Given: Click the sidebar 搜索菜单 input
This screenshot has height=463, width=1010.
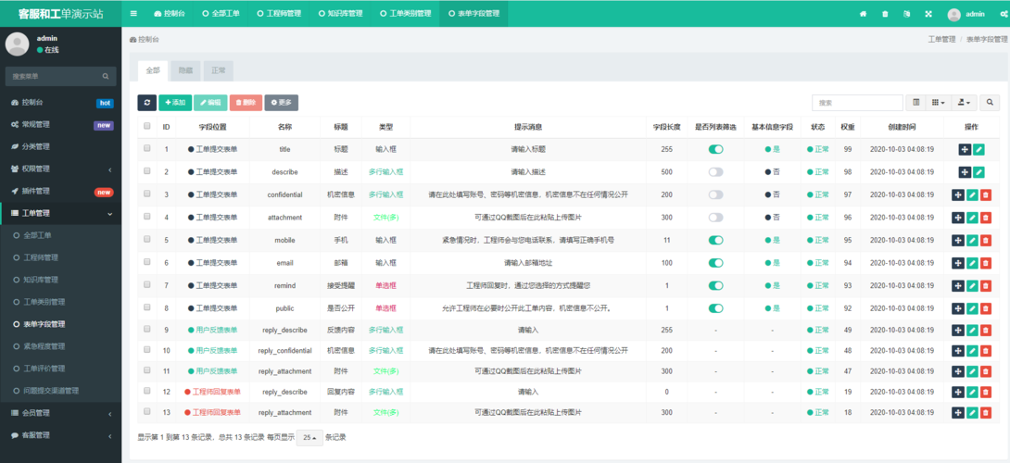Looking at the screenshot, I should click(x=55, y=76).
